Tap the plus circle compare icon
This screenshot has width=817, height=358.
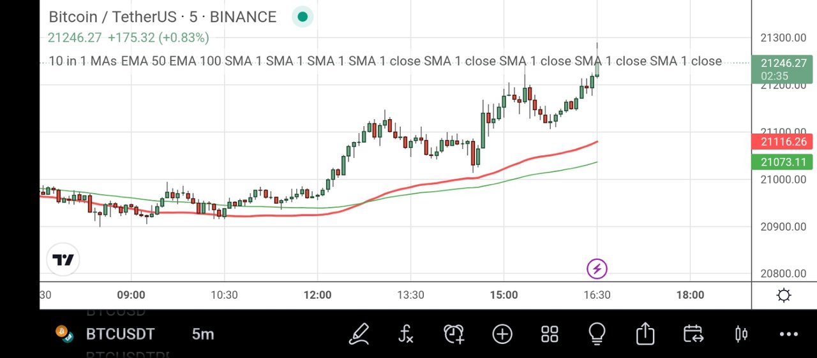point(502,334)
